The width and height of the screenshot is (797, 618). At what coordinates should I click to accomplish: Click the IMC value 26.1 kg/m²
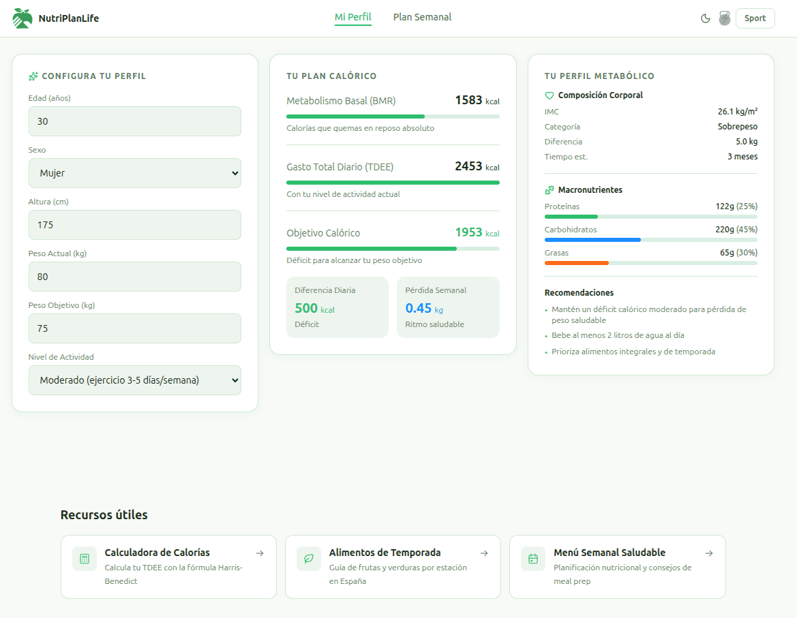738,111
